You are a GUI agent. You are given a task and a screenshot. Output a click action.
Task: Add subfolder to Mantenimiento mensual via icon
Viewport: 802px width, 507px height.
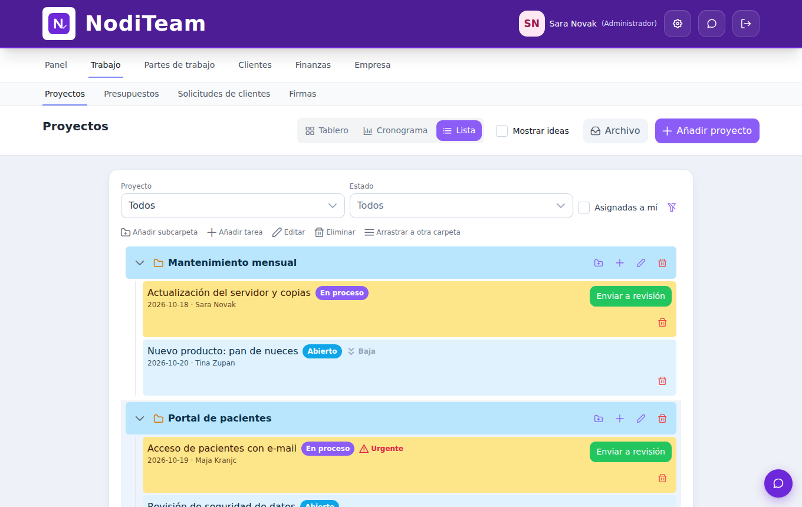click(599, 263)
